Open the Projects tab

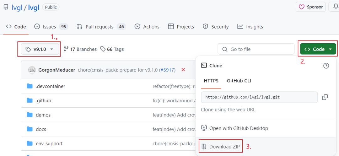point(181,27)
